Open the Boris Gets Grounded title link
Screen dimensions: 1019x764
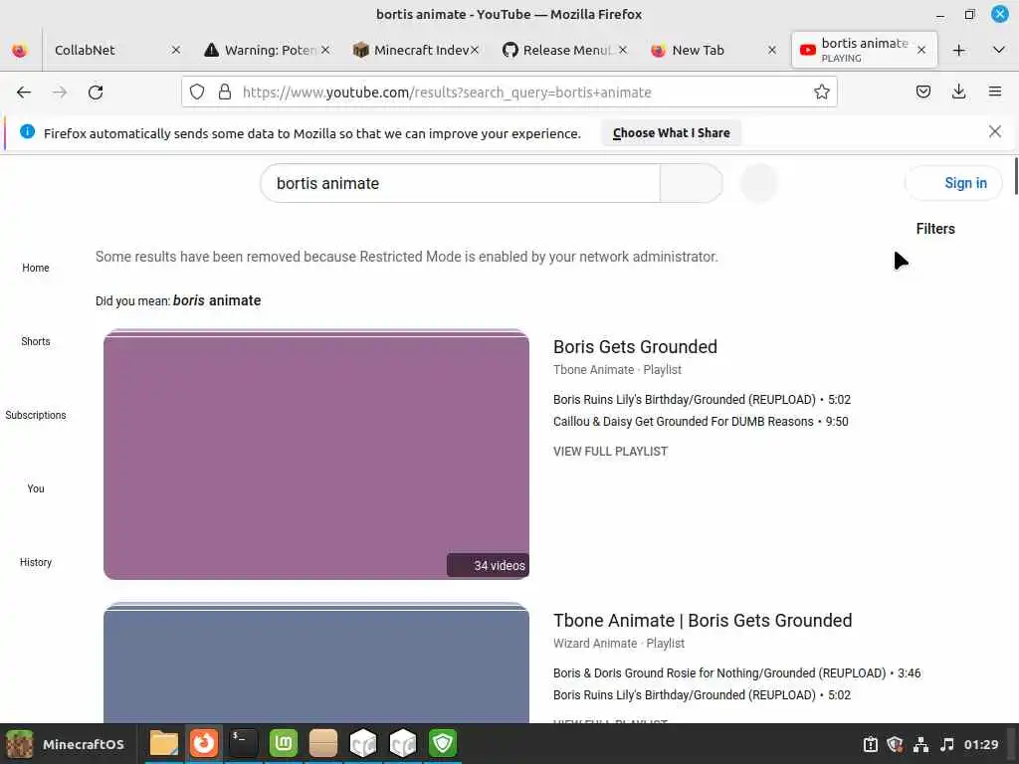click(x=635, y=347)
